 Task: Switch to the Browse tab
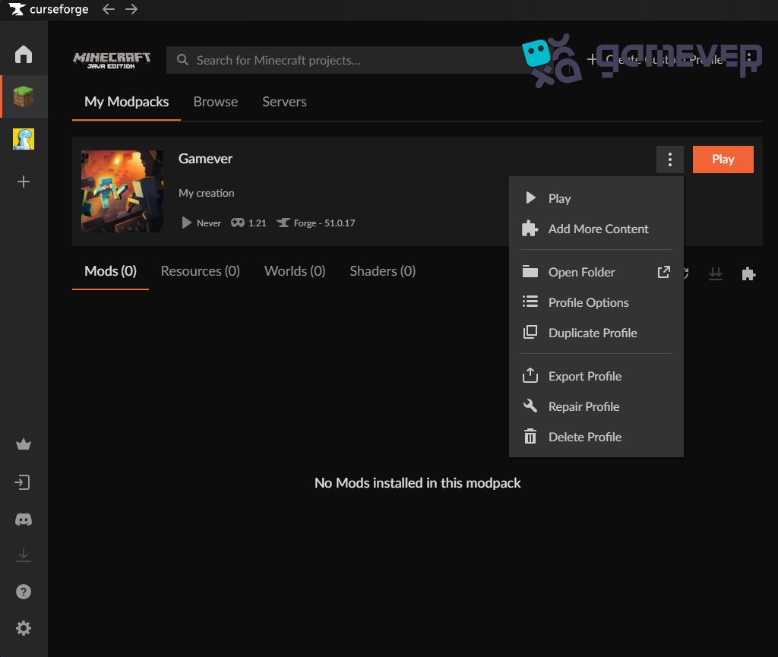click(x=215, y=102)
